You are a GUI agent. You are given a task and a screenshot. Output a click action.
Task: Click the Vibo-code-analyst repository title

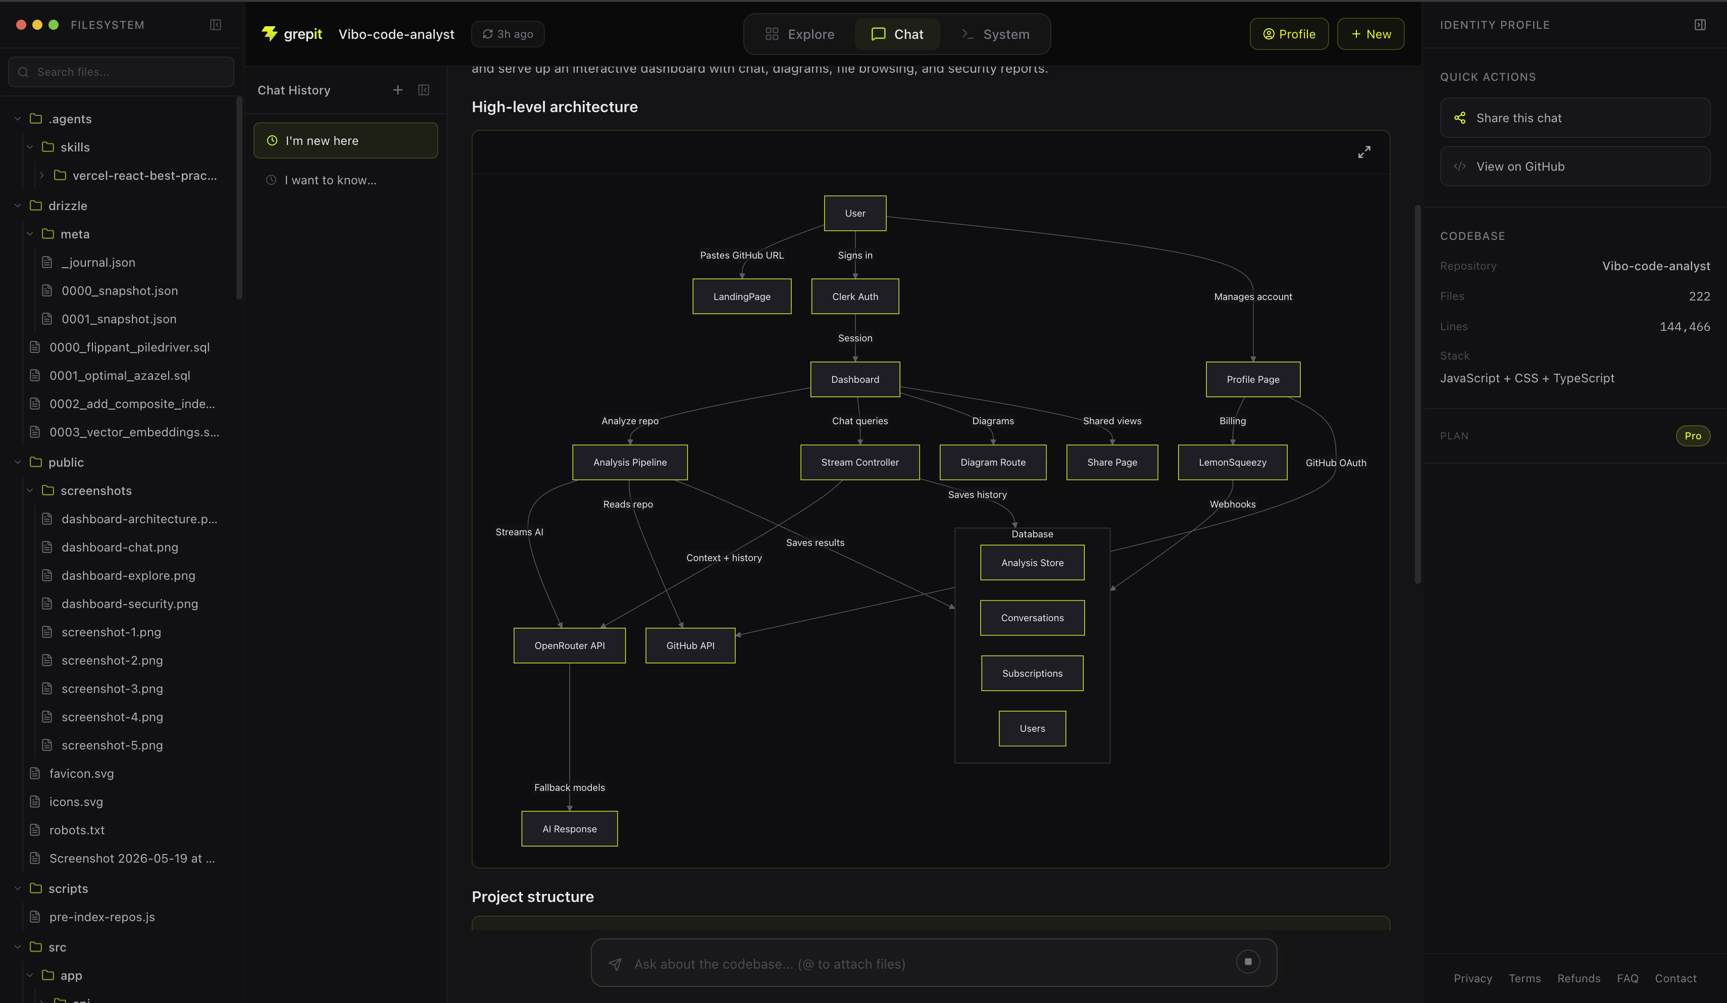(x=396, y=34)
